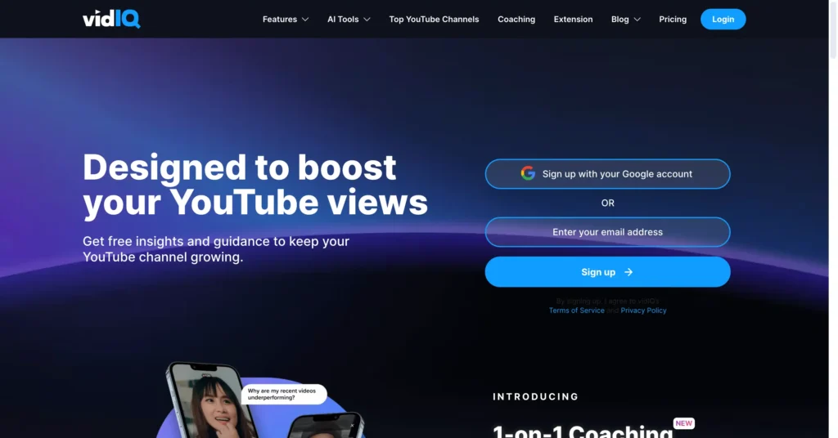This screenshot has height=438, width=838.
Task: Expand the Blog chevron arrow
Action: click(637, 20)
